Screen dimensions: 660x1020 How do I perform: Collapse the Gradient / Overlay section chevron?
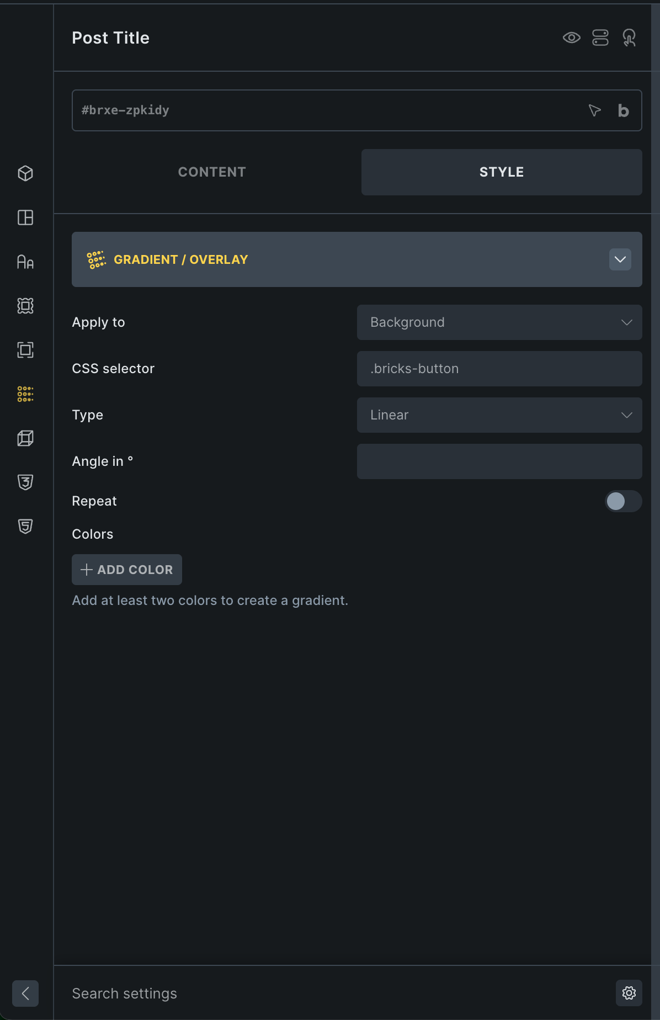click(620, 259)
